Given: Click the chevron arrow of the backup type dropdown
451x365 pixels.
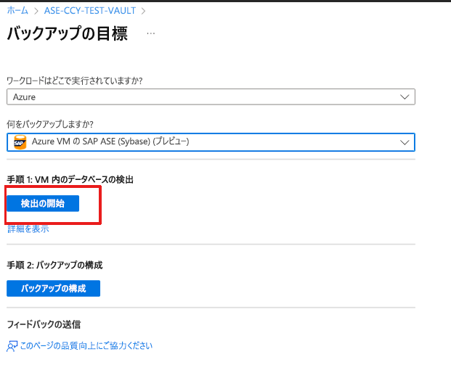Looking at the screenshot, I should coord(405,142).
